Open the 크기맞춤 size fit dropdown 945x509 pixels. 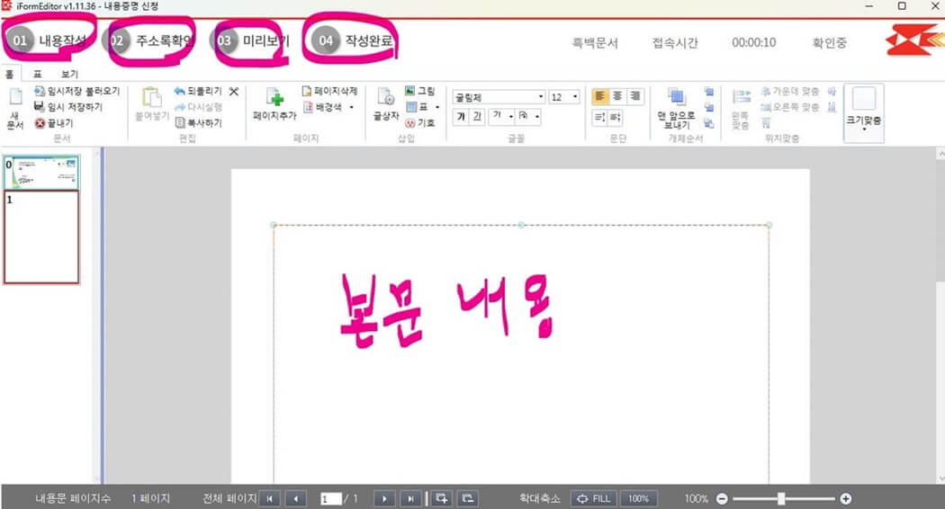click(864, 113)
